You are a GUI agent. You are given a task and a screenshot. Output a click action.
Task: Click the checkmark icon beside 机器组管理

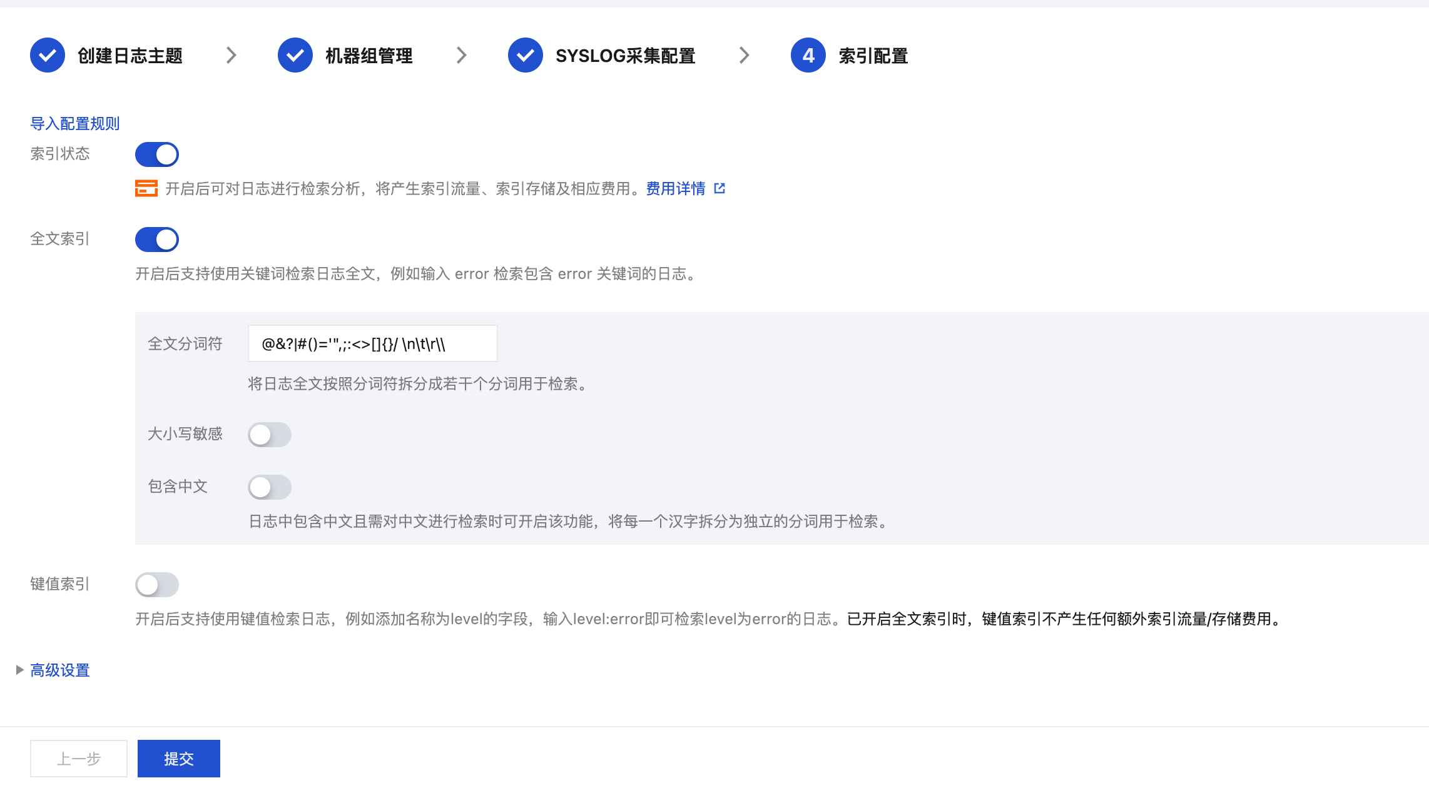pos(295,56)
